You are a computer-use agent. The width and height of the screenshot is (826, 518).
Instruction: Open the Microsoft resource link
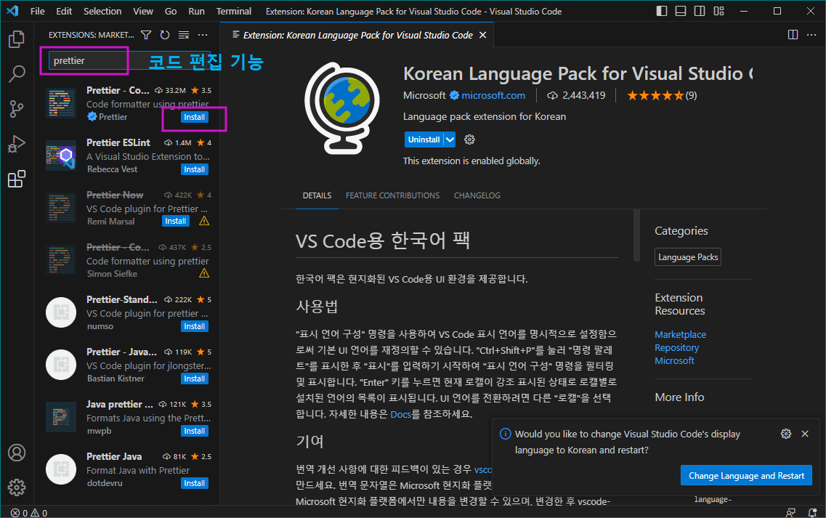[x=674, y=360]
